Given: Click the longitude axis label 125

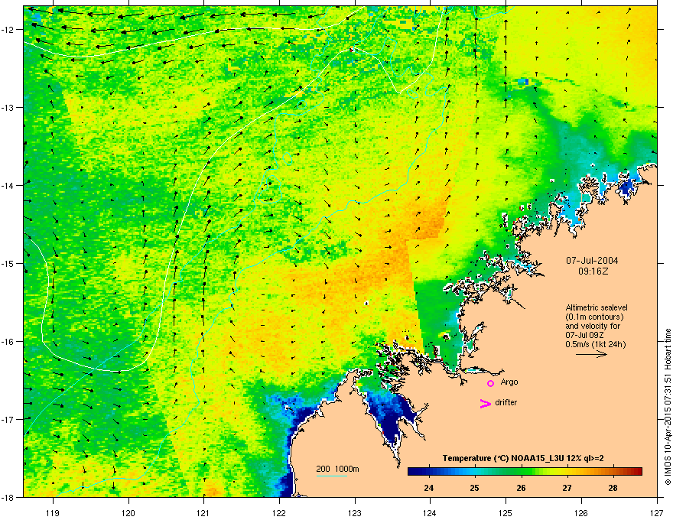Looking at the screenshot, I should tap(506, 512).
